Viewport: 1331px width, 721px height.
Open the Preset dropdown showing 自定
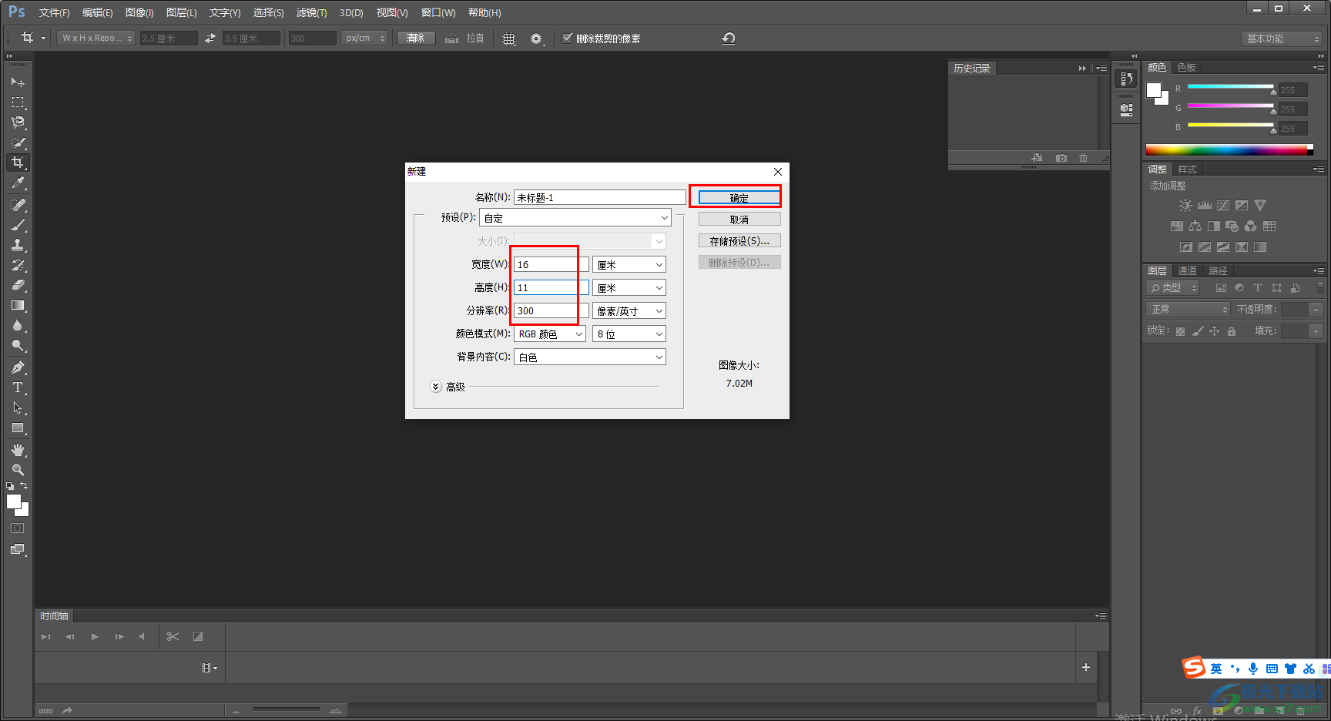point(575,218)
